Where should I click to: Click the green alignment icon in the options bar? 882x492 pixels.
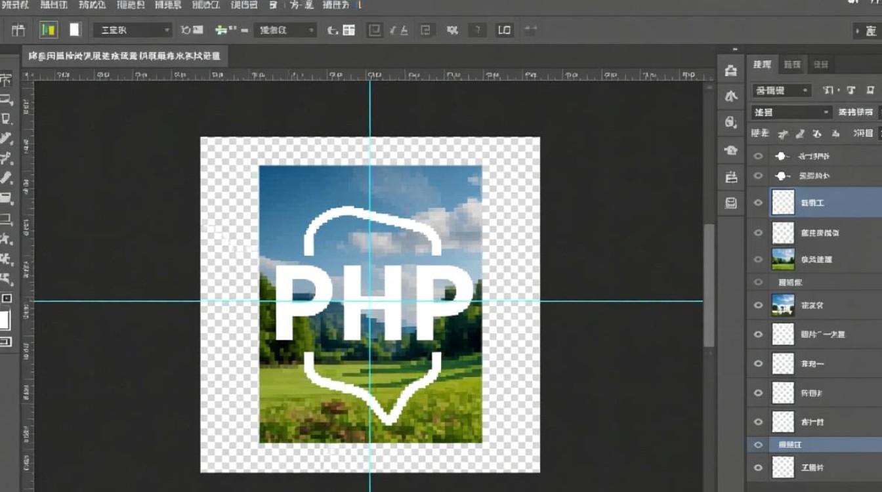(x=222, y=30)
